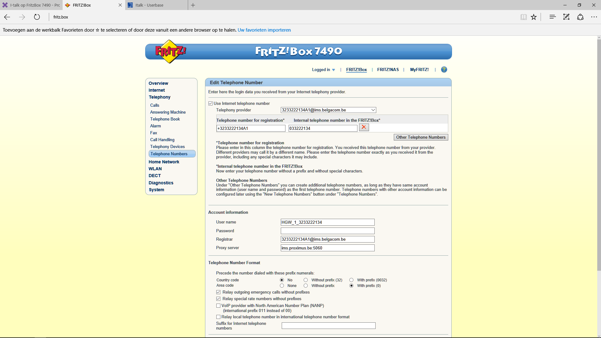
Task: Open the Edge reading view icon
Action: click(x=523, y=17)
